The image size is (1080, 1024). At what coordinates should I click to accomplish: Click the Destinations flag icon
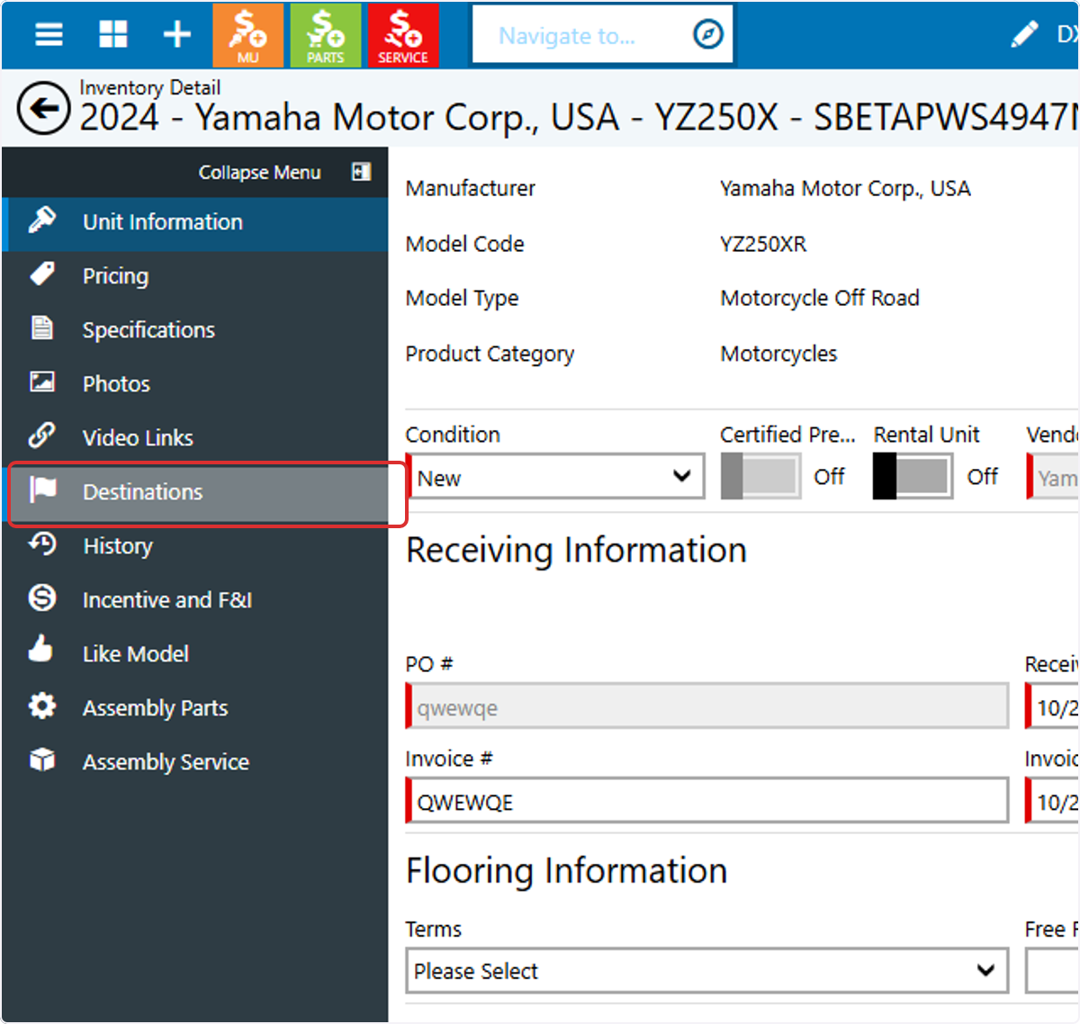point(42,490)
